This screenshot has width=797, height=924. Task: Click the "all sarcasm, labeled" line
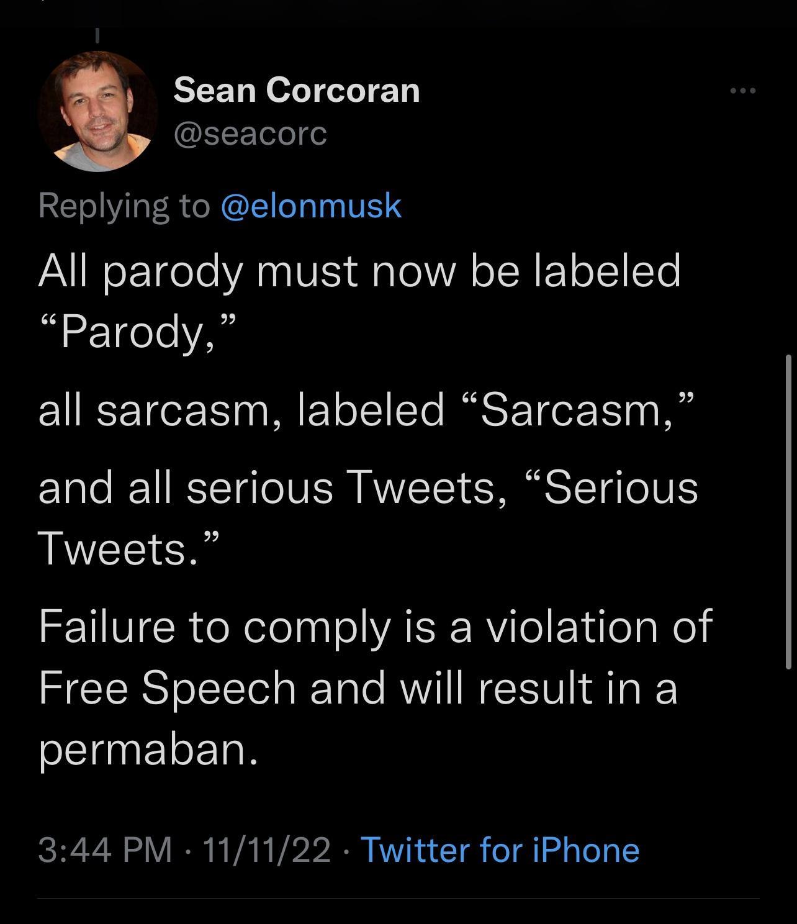[x=241, y=410]
